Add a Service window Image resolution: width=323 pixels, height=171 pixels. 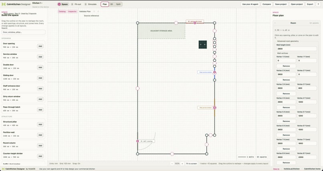(40, 57)
